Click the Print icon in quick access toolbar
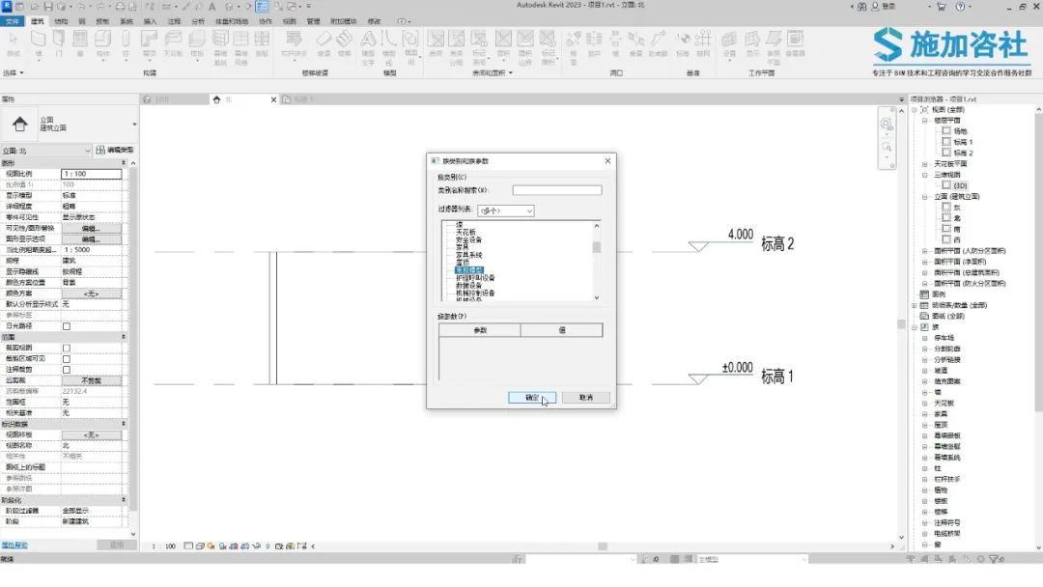The image size is (1043, 587). [x=120, y=6]
